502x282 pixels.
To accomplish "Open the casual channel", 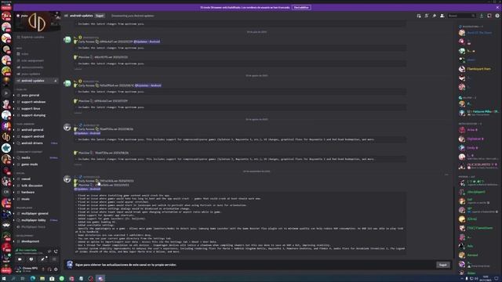I will pyautogui.click(x=26, y=179).
